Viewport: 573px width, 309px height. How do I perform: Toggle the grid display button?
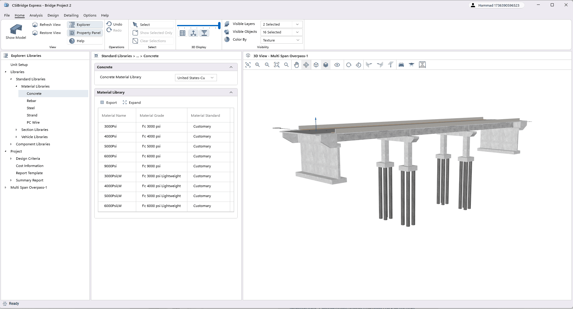tap(183, 33)
